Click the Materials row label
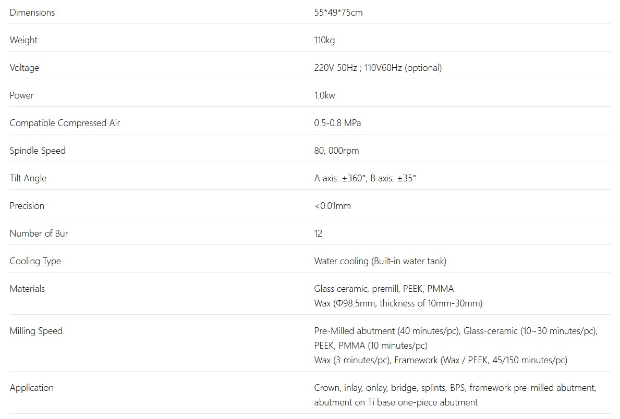The image size is (620, 419). click(x=27, y=289)
